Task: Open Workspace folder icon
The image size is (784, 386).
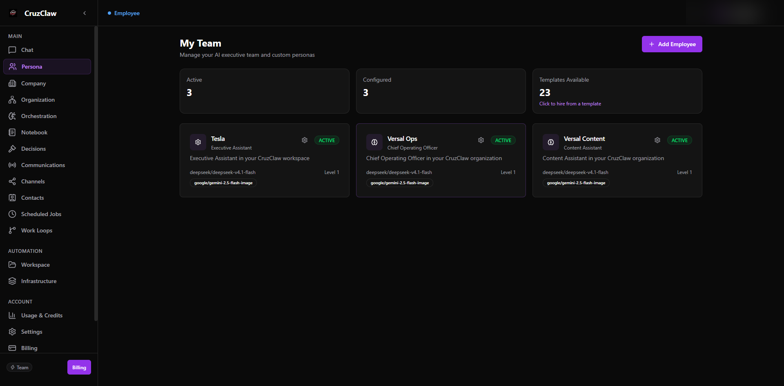Action: click(x=12, y=265)
